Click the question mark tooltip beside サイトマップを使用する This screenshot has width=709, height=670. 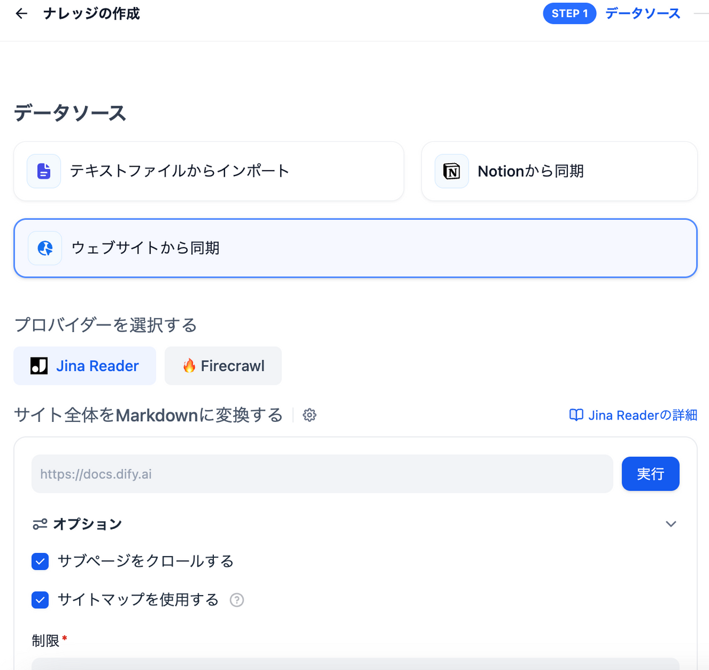[236, 600]
